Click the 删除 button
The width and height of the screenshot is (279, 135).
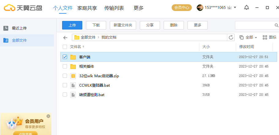click(174, 25)
